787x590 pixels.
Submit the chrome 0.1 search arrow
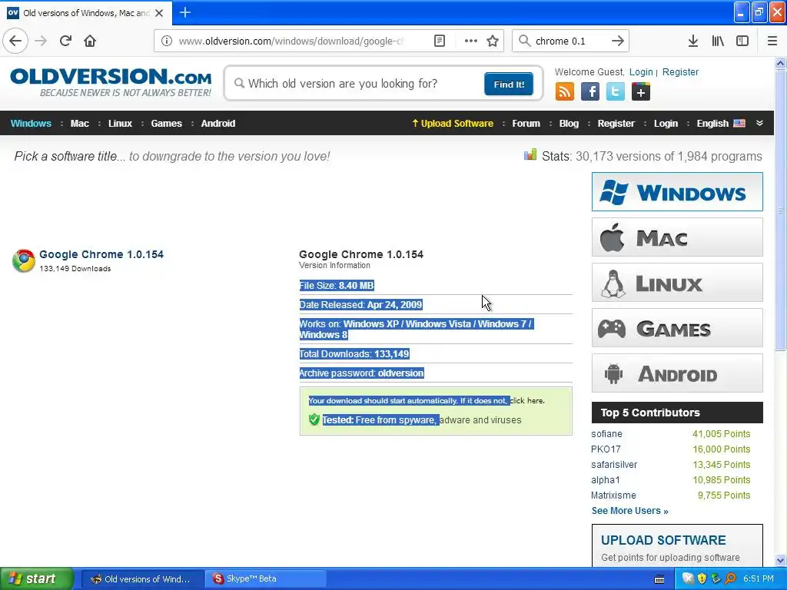tap(618, 41)
